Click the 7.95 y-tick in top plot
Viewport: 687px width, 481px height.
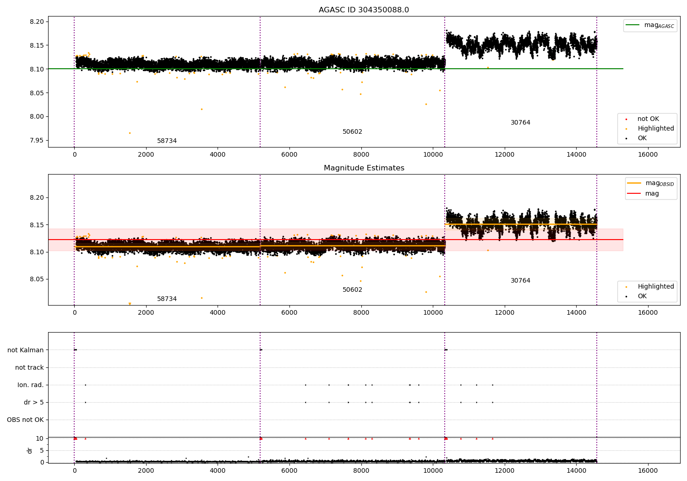coord(36,140)
